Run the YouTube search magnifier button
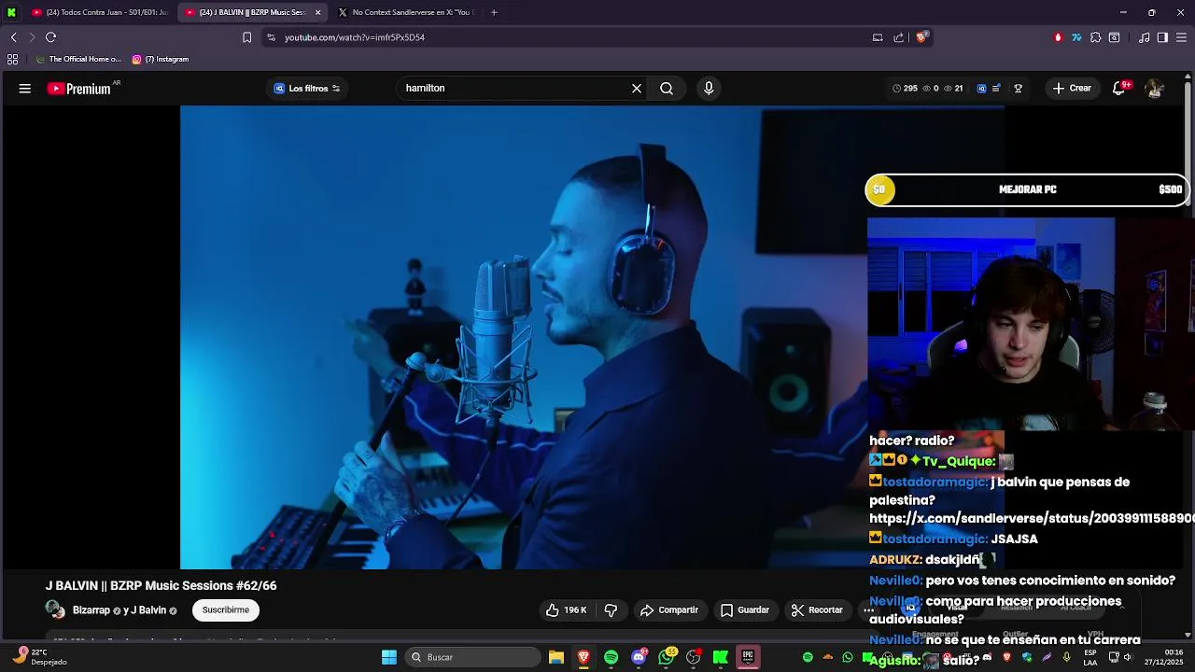Screen dimensions: 1195x672 tap(667, 89)
